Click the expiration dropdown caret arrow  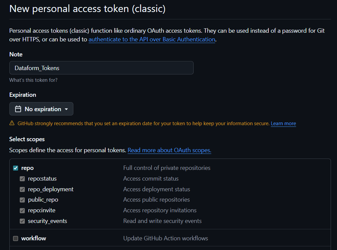click(66, 109)
